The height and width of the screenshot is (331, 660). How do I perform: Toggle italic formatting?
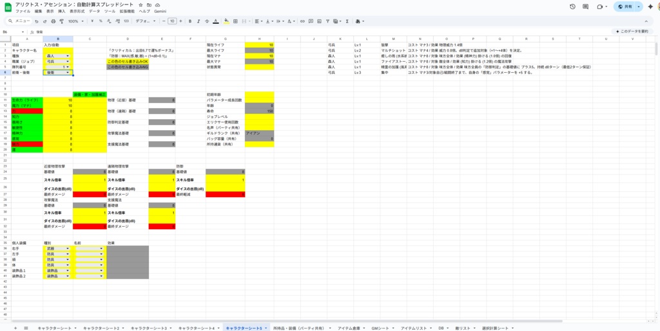point(199,21)
